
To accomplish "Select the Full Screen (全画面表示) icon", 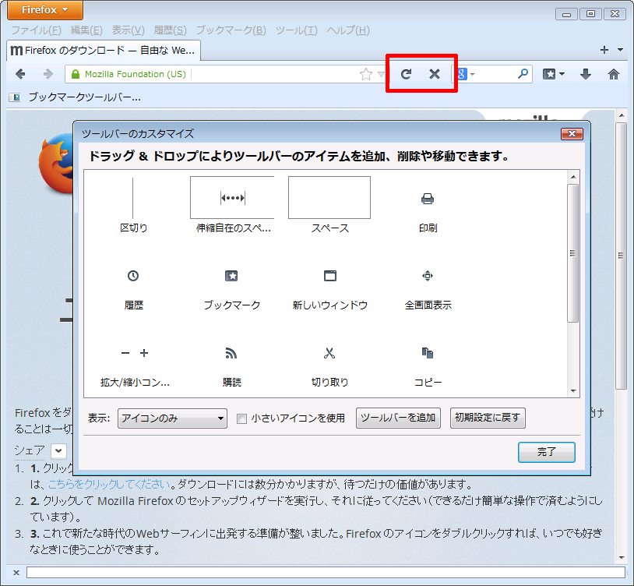I will coord(428,276).
